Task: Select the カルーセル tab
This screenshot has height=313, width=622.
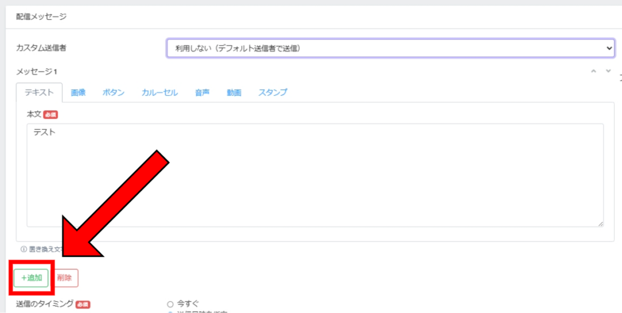Action: pyautogui.click(x=160, y=93)
